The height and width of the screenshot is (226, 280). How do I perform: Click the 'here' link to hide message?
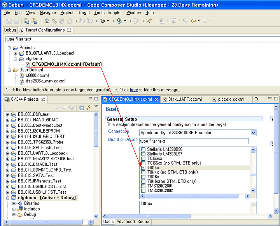(x=134, y=90)
